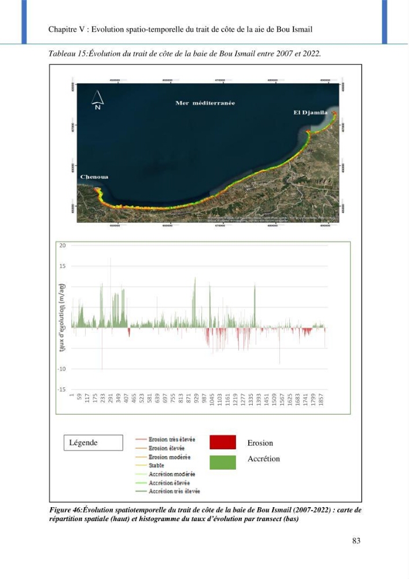Click the 'Mer méditerranée' label on map
Viewport: 409px width, 579px height.
tap(205, 103)
